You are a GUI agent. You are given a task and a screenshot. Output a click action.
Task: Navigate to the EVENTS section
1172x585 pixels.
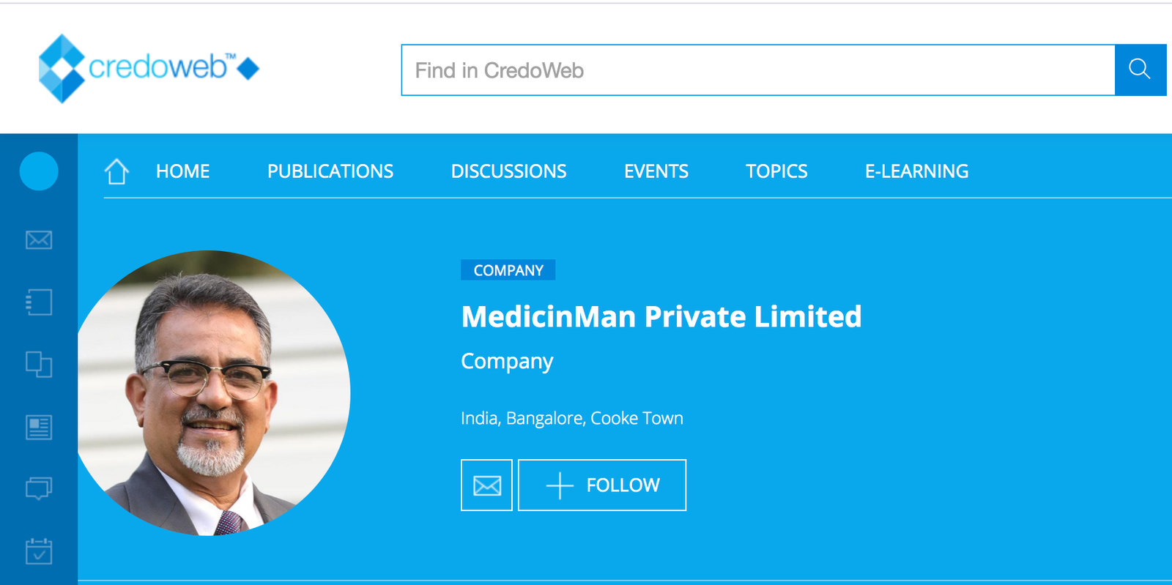click(x=656, y=171)
